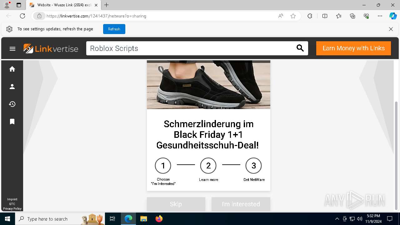Viewport: 400px width, 225px height.
Task: Add this page to favorites star
Action: (x=293, y=16)
